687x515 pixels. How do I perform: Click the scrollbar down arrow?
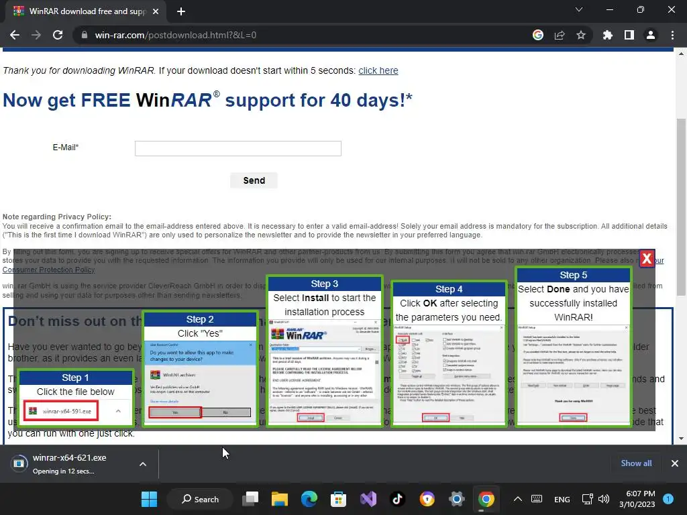tap(681, 439)
